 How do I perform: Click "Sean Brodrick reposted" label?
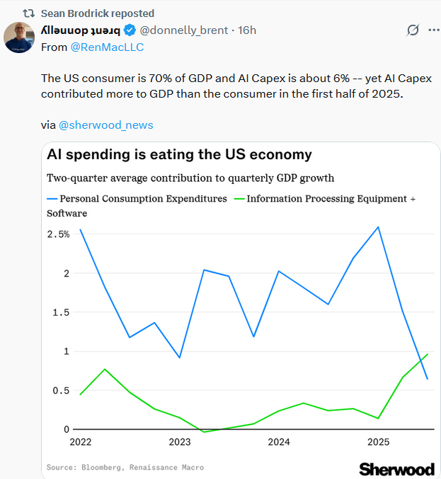(97, 13)
